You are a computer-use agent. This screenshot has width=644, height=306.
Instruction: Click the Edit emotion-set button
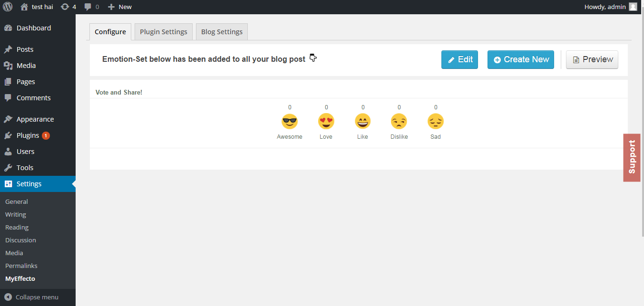coord(459,59)
